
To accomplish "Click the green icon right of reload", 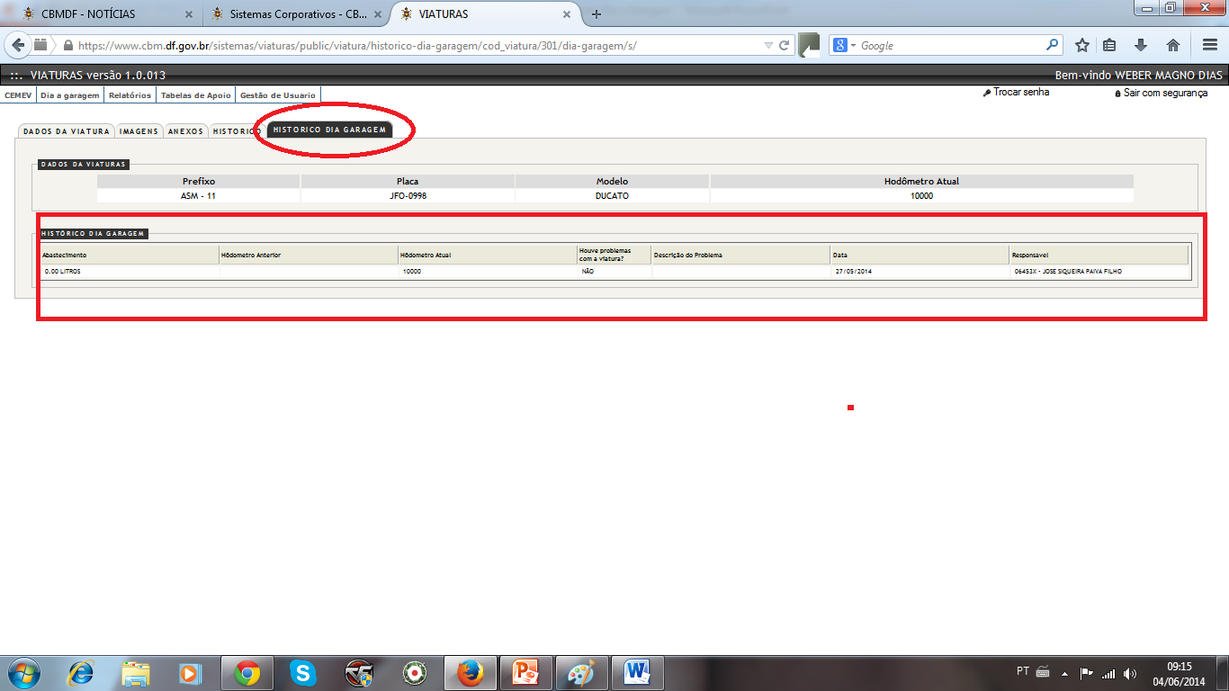I will (809, 45).
